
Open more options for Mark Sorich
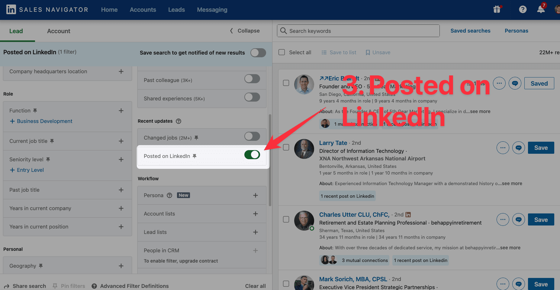pos(503,284)
